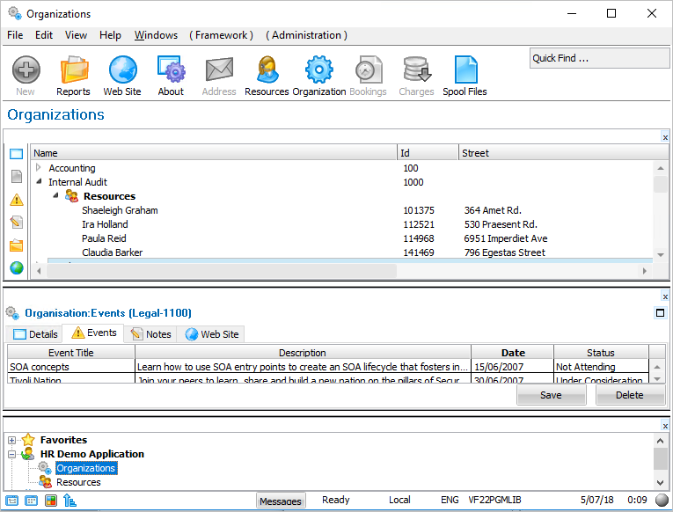Click the Web Site globe toolbar icon
The width and height of the screenshot is (673, 512).
pyautogui.click(x=121, y=75)
